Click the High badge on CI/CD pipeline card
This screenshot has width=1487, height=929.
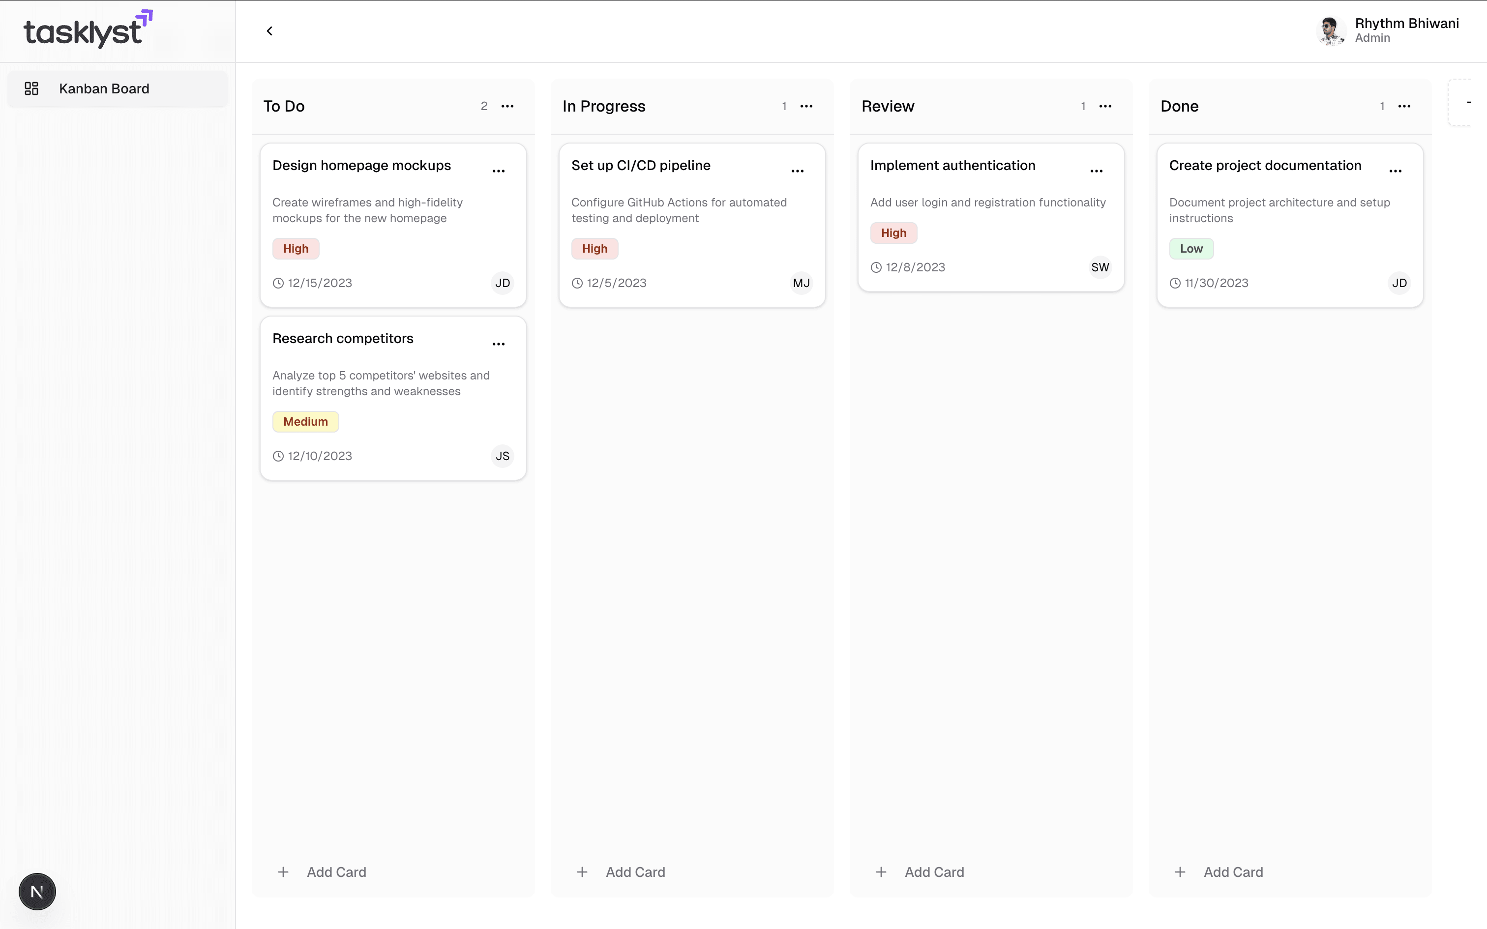click(x=594, y=248)
